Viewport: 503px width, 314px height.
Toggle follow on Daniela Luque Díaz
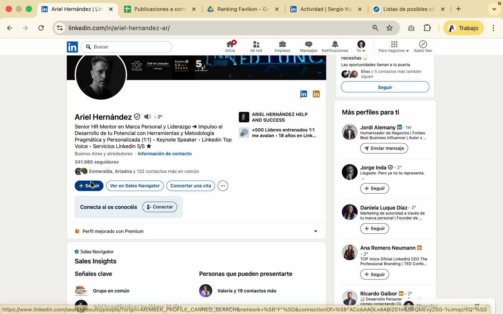374,229
